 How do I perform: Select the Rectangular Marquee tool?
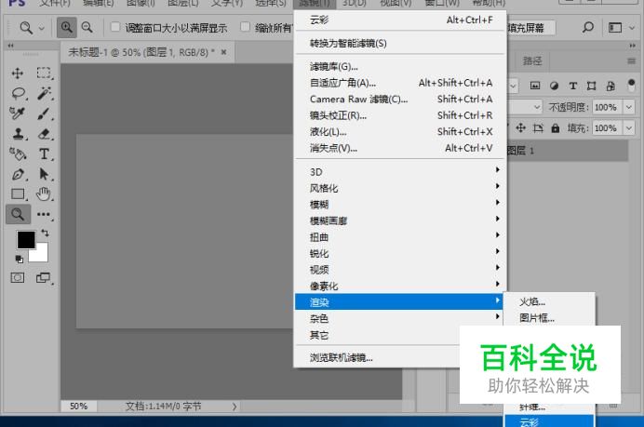[x=44, y=73]
